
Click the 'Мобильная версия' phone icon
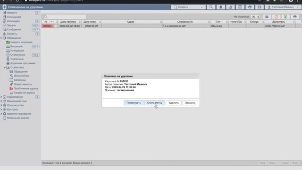pyautogui.click(x=5, y=118)
